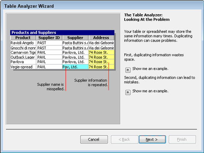Select the Product column header
The width and height of the screenshot is (204, 153).
23,38
